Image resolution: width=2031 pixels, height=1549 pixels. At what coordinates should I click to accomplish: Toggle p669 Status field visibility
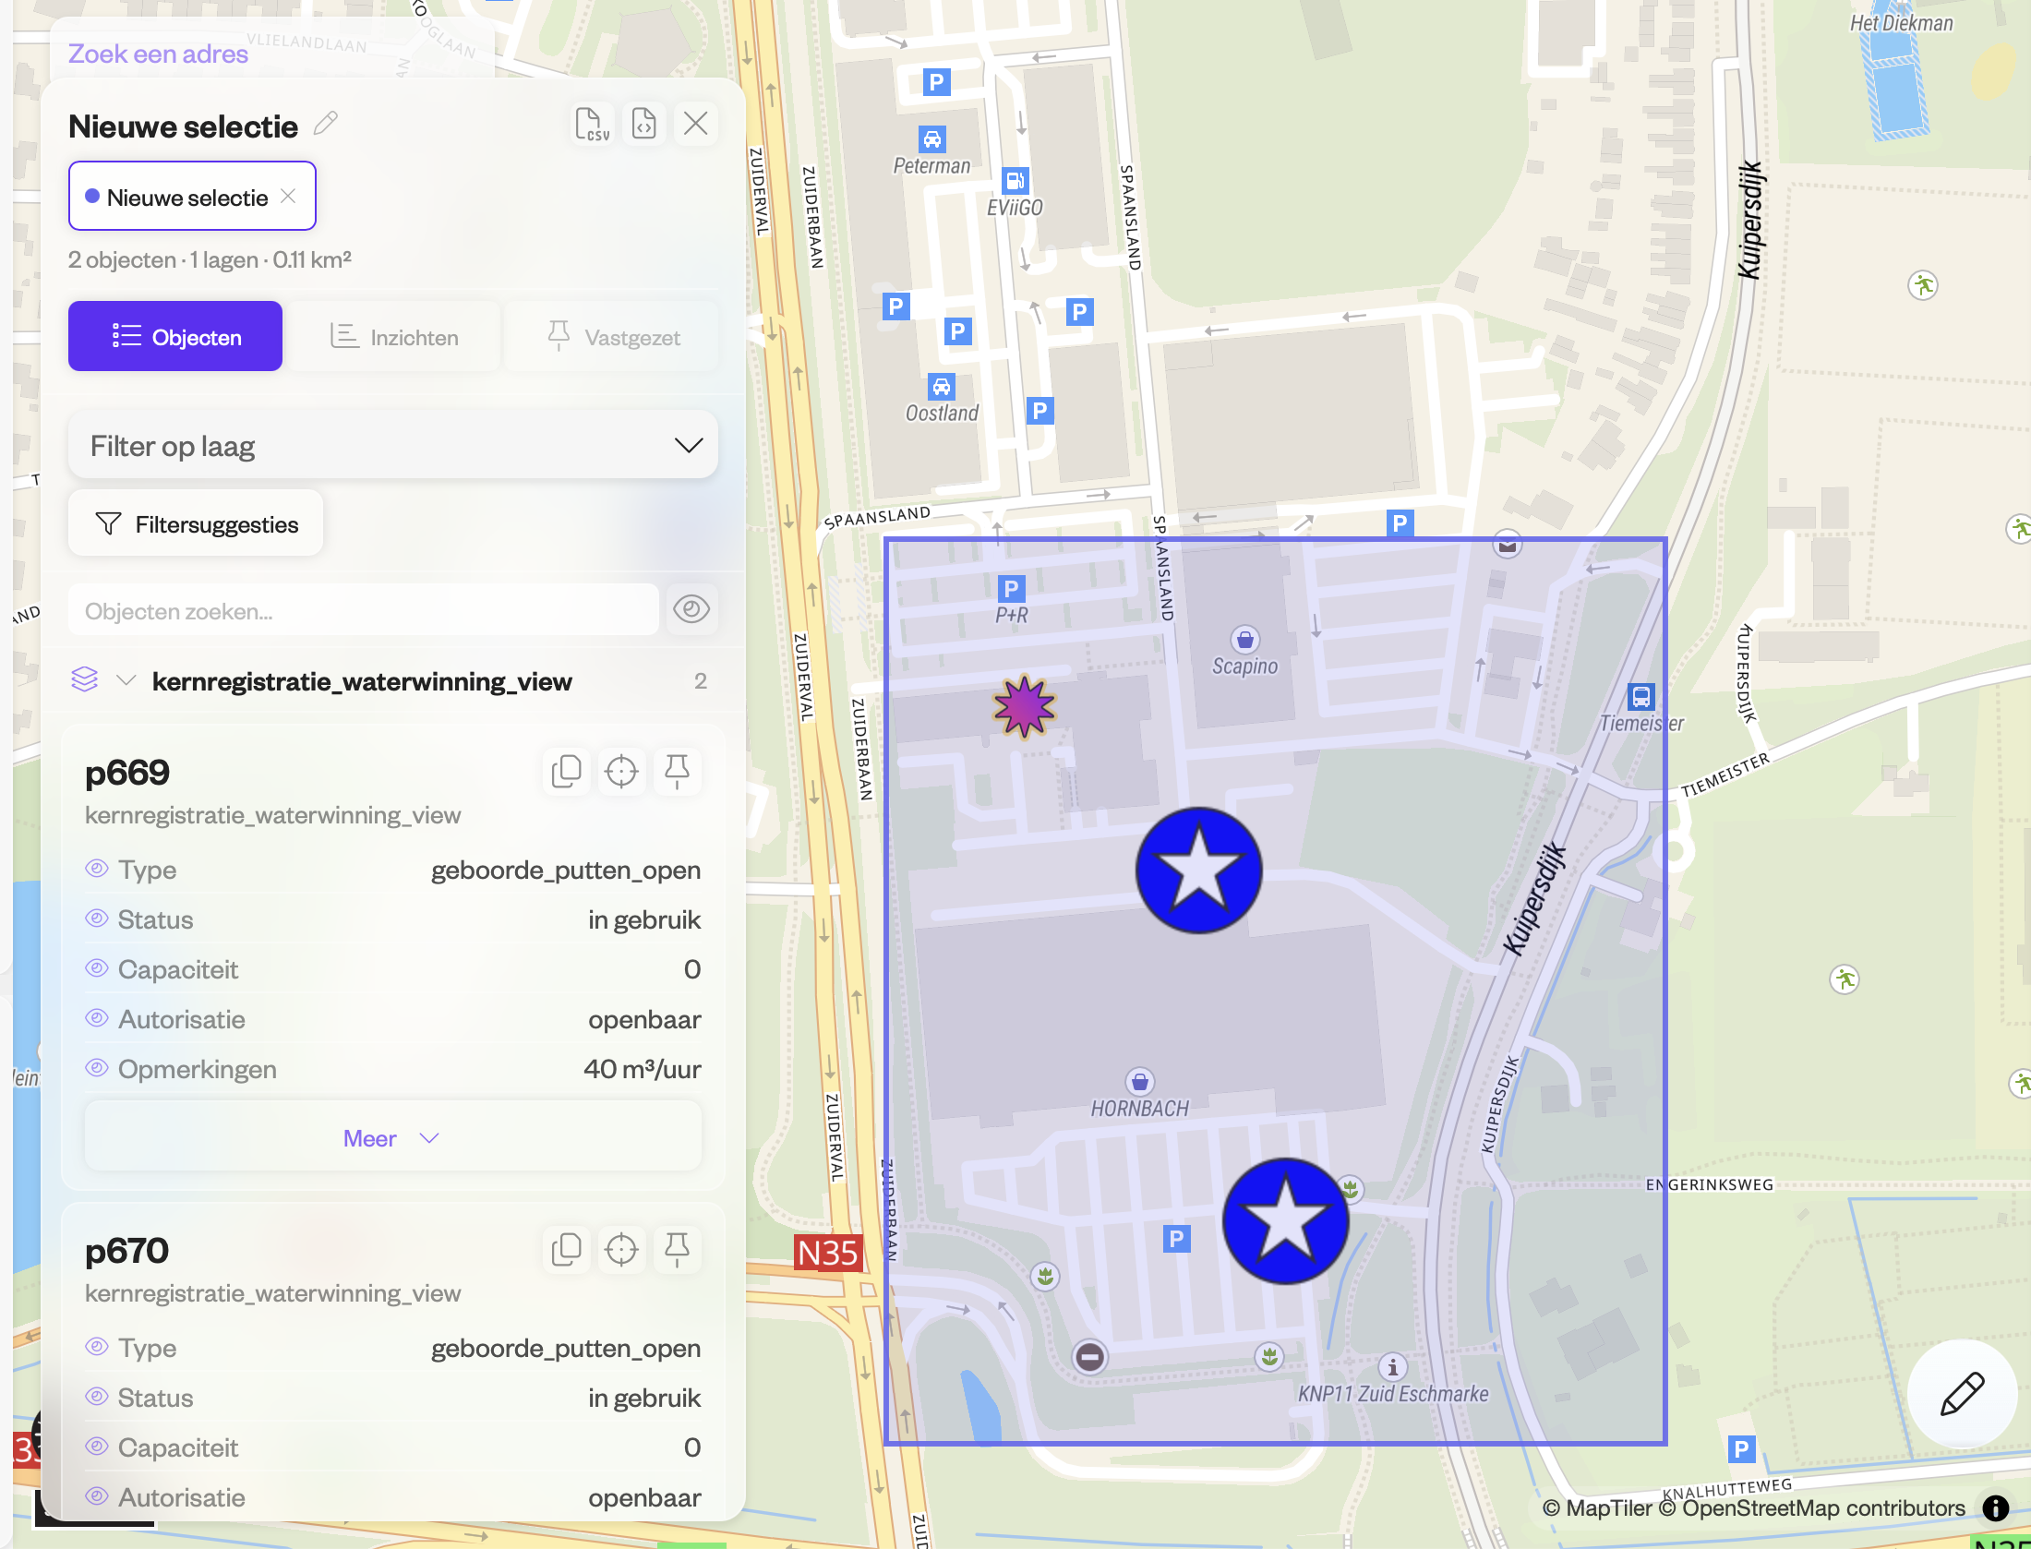(x=97, y=919)
